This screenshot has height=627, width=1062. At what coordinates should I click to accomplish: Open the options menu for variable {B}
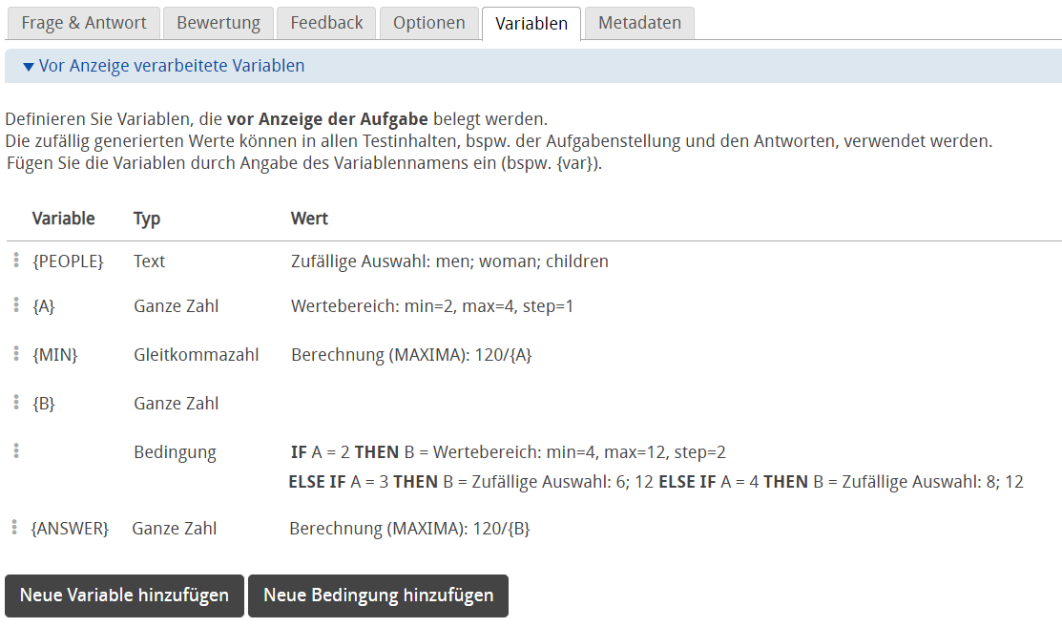point(16,402)
